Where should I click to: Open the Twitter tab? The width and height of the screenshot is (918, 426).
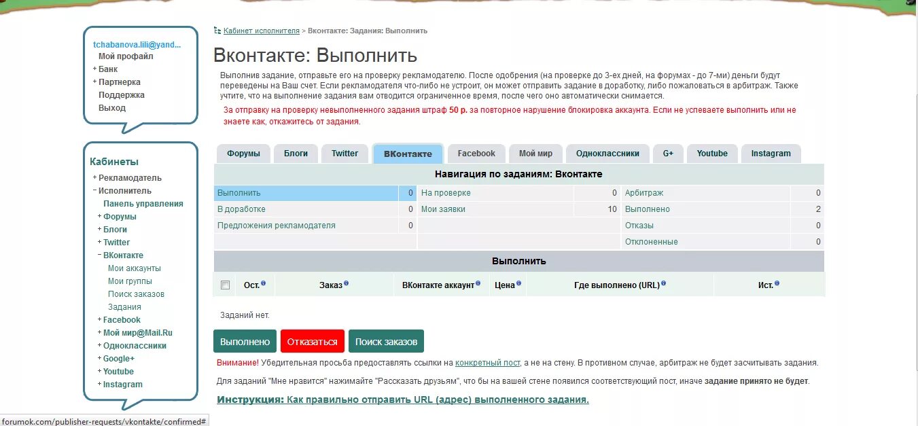click(345, 154)
